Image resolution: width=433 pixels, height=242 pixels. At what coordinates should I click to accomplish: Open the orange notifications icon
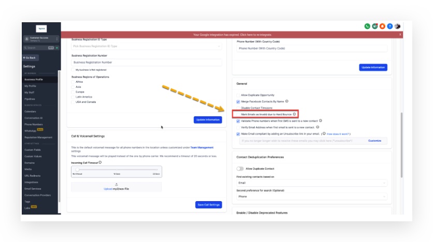pyautogui.click(x=382, y=26)
